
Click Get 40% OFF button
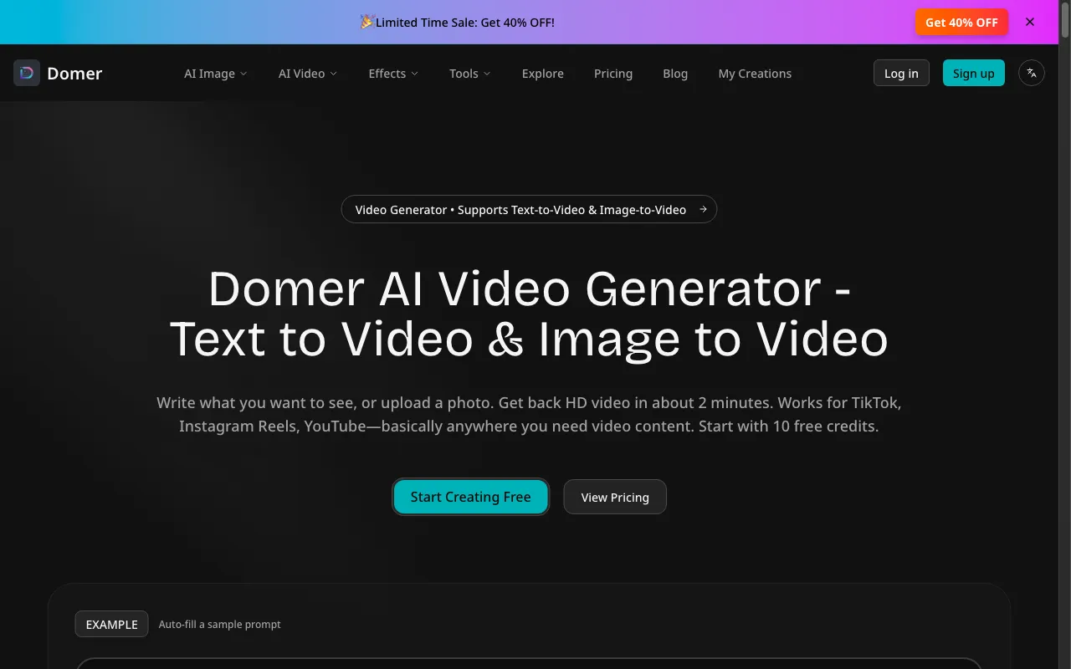[x=961, y=22]
